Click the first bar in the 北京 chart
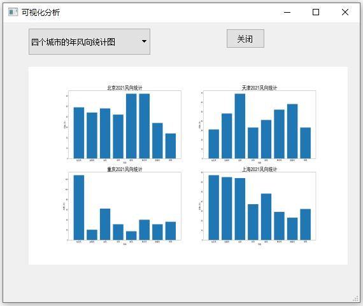Viewport: 363px width, 306px height. point(79,133)
